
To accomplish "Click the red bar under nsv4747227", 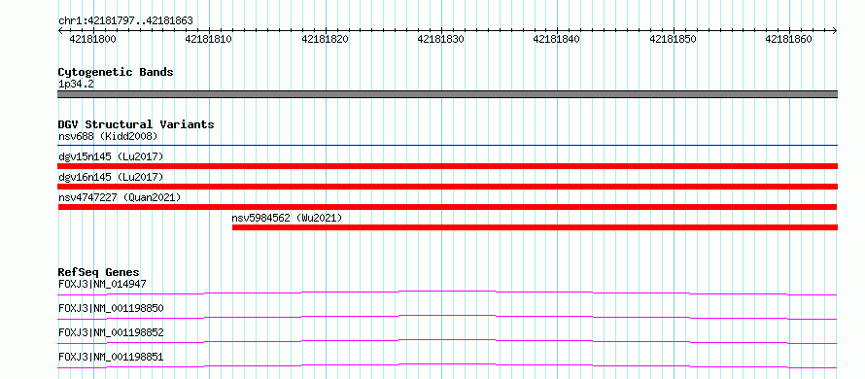I will tap(447, 207).
